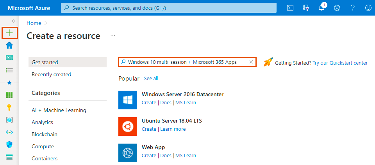Click See all next to Popular
Screen dimensions: 375x165
pyautogui.click(x=151, y=79)
